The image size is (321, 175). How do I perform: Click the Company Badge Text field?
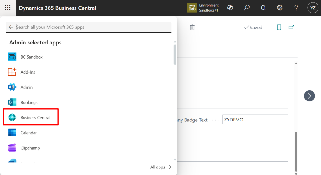[x=255, y=120]
